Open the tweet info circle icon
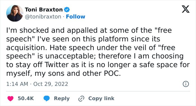The image size is (196, 106). click(186, 84)
